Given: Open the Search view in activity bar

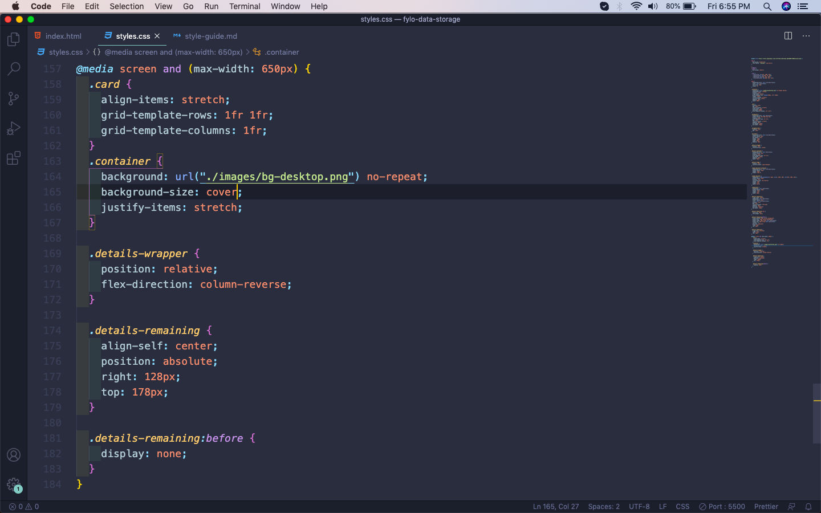Looking at the screenshot, I should pyautogui.click(x=14, y=69).
